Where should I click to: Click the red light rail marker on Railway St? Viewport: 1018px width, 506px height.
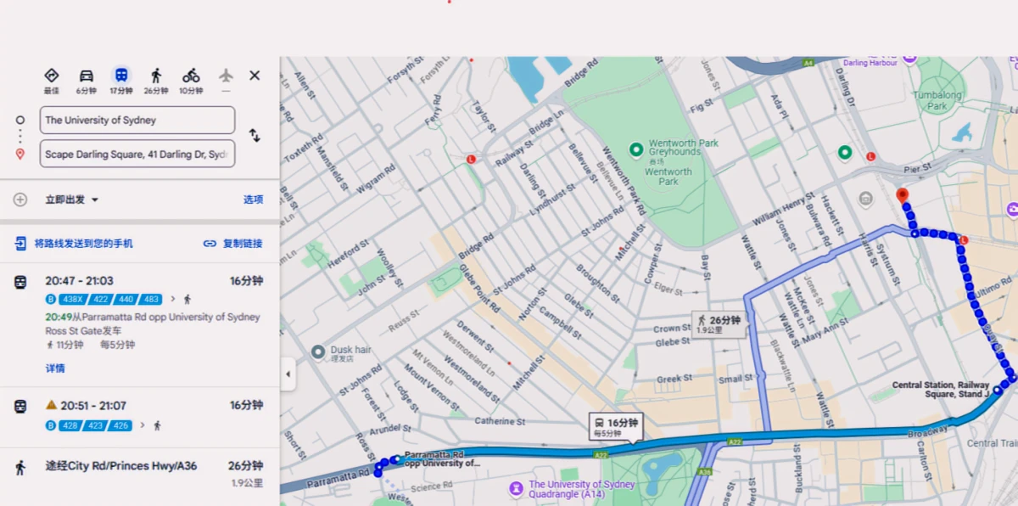(471, 159)
